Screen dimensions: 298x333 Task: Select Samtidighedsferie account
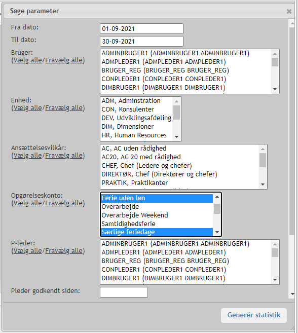click(x=157, y=224)
